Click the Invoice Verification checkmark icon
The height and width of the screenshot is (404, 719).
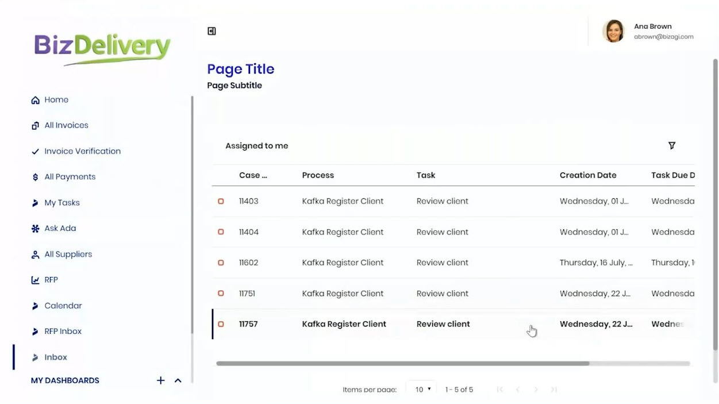point(35,151)
